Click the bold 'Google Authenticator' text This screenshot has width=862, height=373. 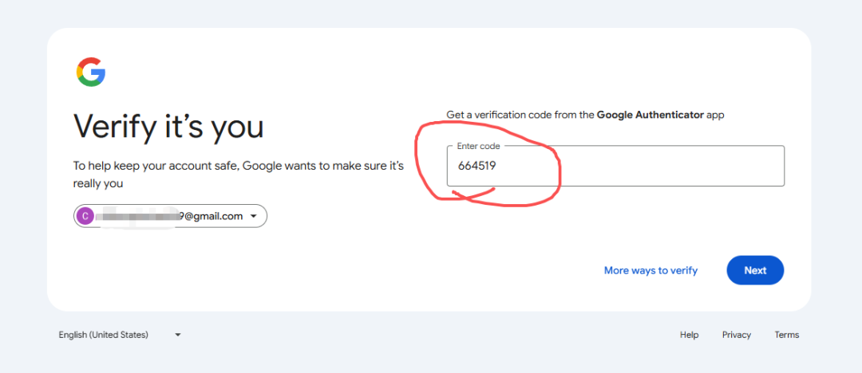(650, 115)
